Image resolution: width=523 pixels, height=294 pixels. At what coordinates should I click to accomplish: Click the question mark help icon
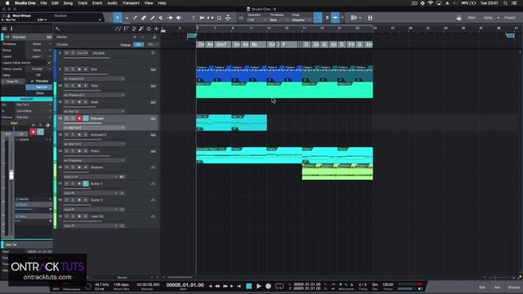tap(193, 18)
